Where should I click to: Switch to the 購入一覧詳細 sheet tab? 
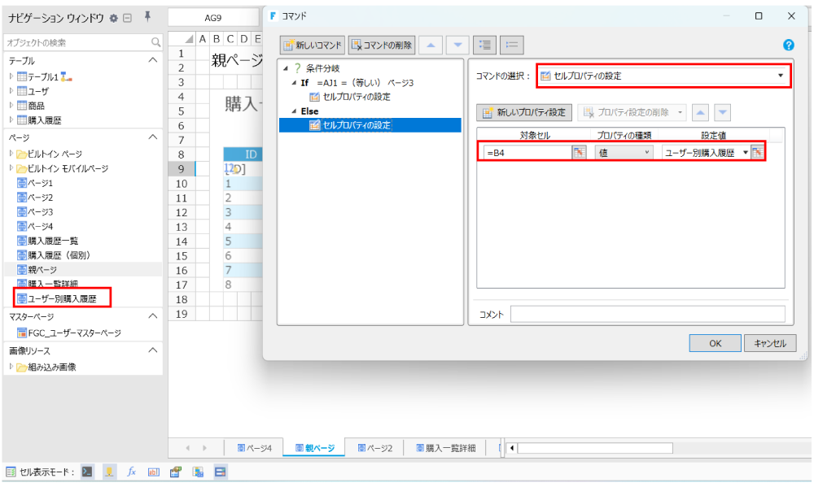click(x=445, y=448)
